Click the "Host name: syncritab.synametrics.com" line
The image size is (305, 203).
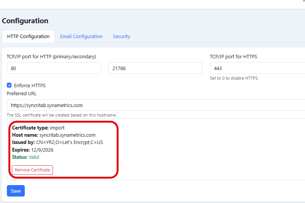[x=54, y=135]
